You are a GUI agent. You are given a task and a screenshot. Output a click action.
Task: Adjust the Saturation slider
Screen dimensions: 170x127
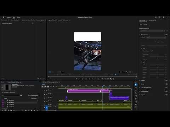tap(157, 59)
